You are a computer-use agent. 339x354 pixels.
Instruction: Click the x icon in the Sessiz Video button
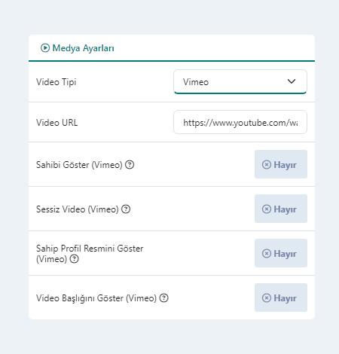[267, 209]
